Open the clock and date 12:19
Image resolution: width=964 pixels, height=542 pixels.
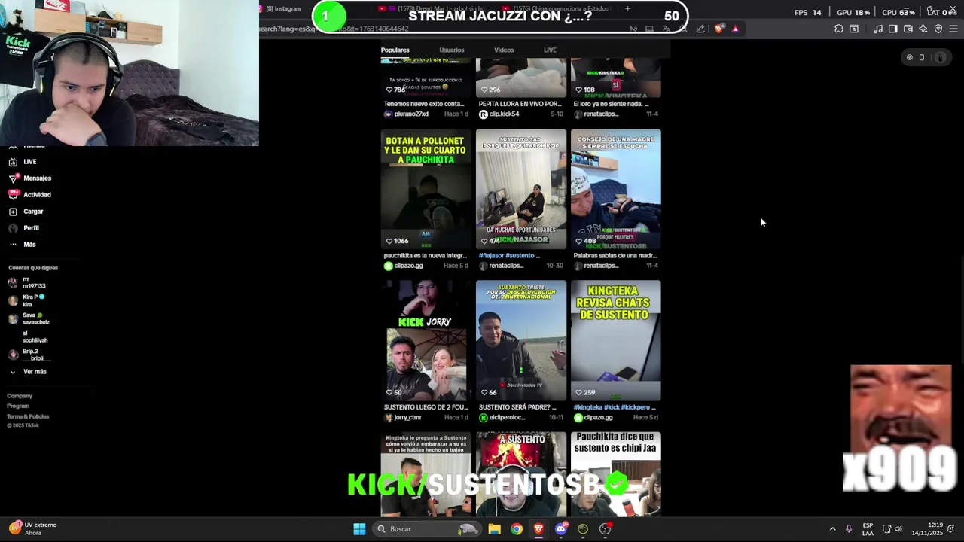pyautogui.click(x=926, y=529)
